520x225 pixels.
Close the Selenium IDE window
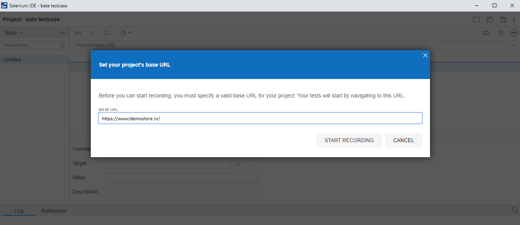(512, 5)
